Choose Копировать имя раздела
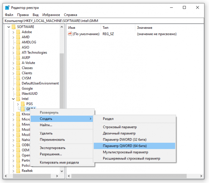The image size is (209, 183). pos(62,163)
